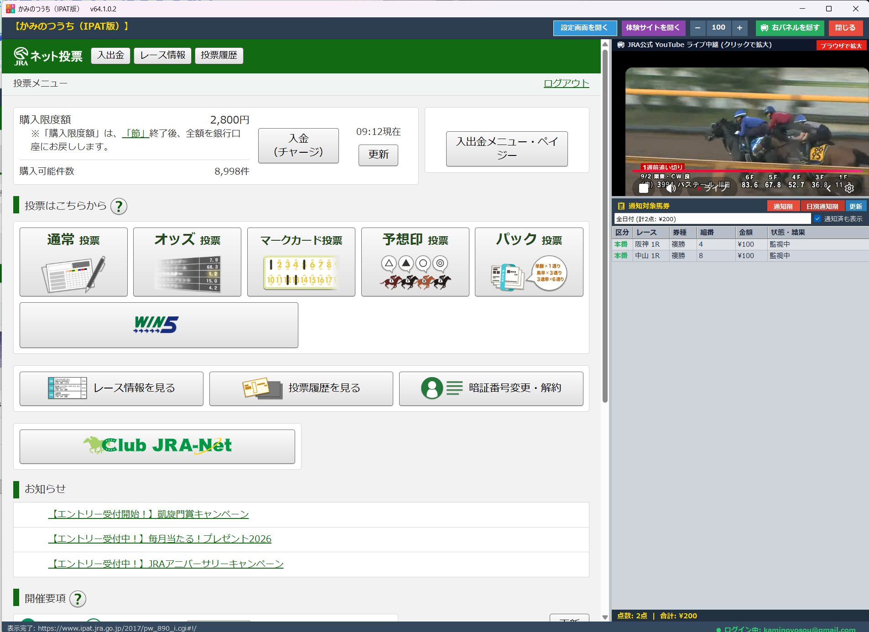Click the scrollbar up arrow

coord(605,44)
